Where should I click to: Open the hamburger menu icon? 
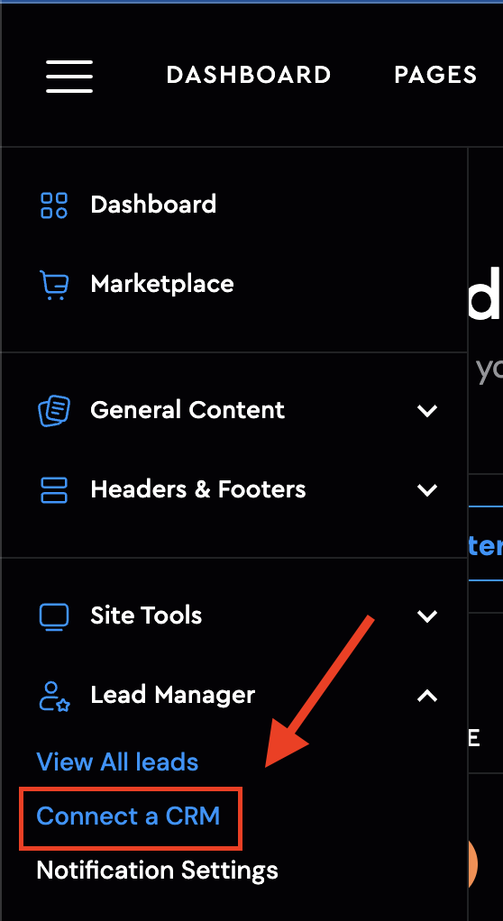click(x=69, y=76)
